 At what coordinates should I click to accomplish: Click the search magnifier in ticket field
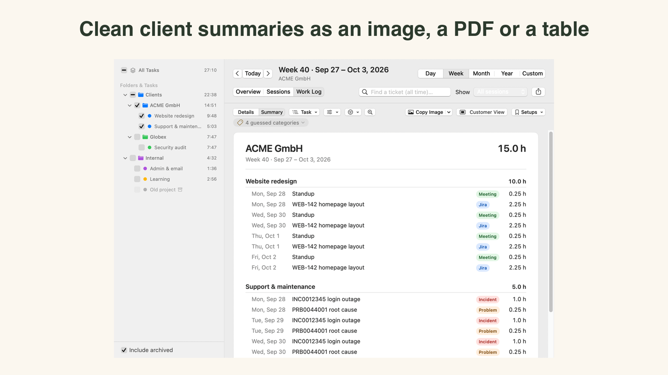[365, 92]
